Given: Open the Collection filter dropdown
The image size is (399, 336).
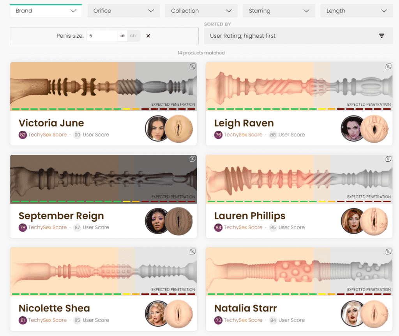Looking at the screenshot, I should pyautogui.click(x=201, y=11).
